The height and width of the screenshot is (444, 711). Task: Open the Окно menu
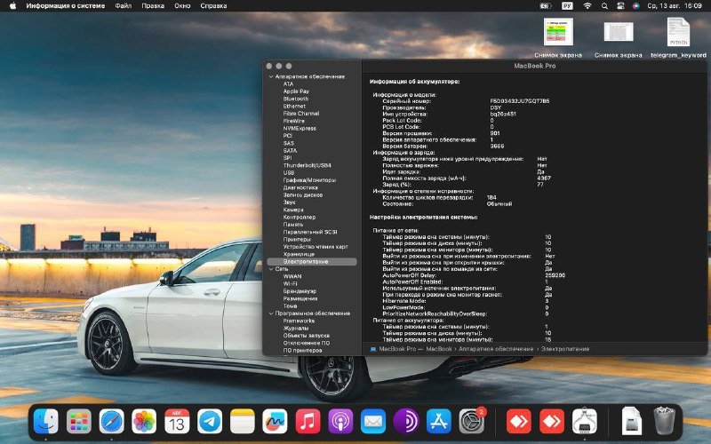[182, 6]
